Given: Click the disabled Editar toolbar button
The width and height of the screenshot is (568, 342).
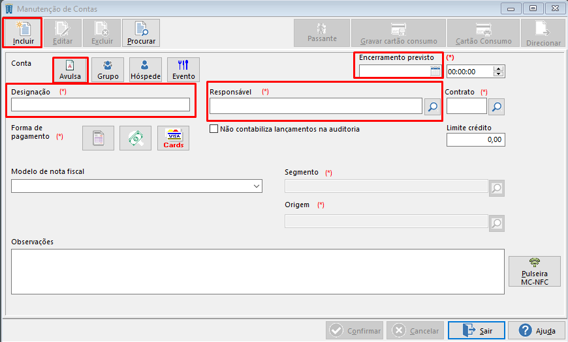Looking at the screenshot, I should point(63,33).
